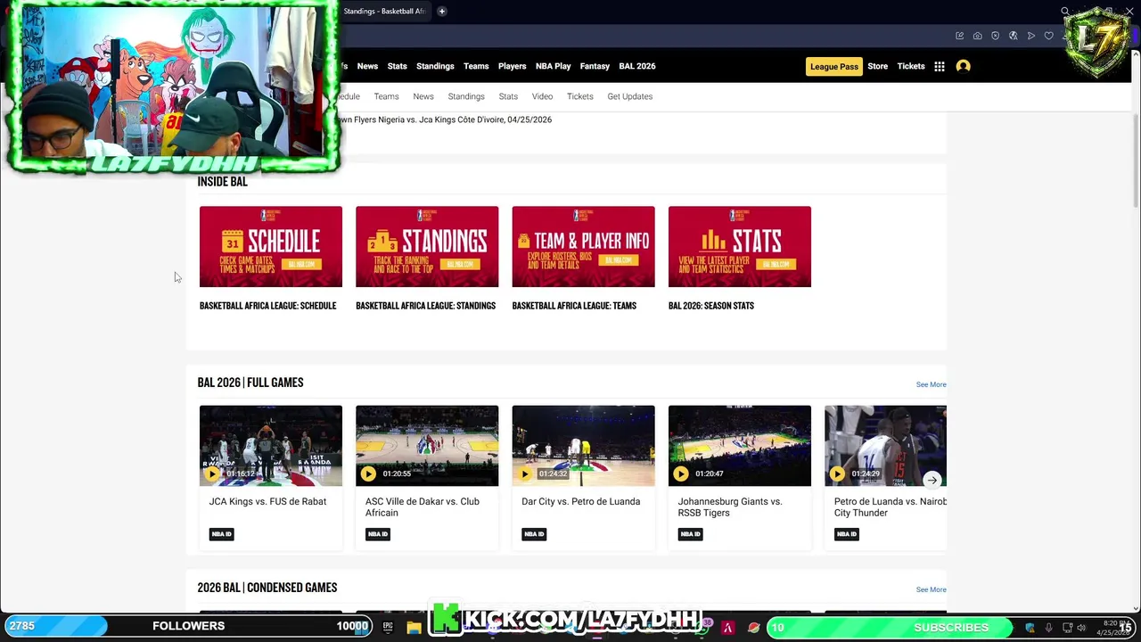The image size is (1141, 642).
Task: Open Standings in NBA top navigation
Action: (x=435, y=66)
